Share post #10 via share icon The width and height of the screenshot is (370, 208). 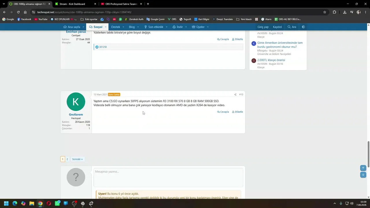click(235, 94)
